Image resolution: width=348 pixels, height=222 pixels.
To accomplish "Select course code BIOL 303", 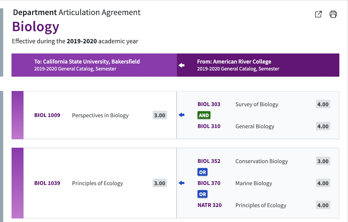I will click(x=209, y=104).
